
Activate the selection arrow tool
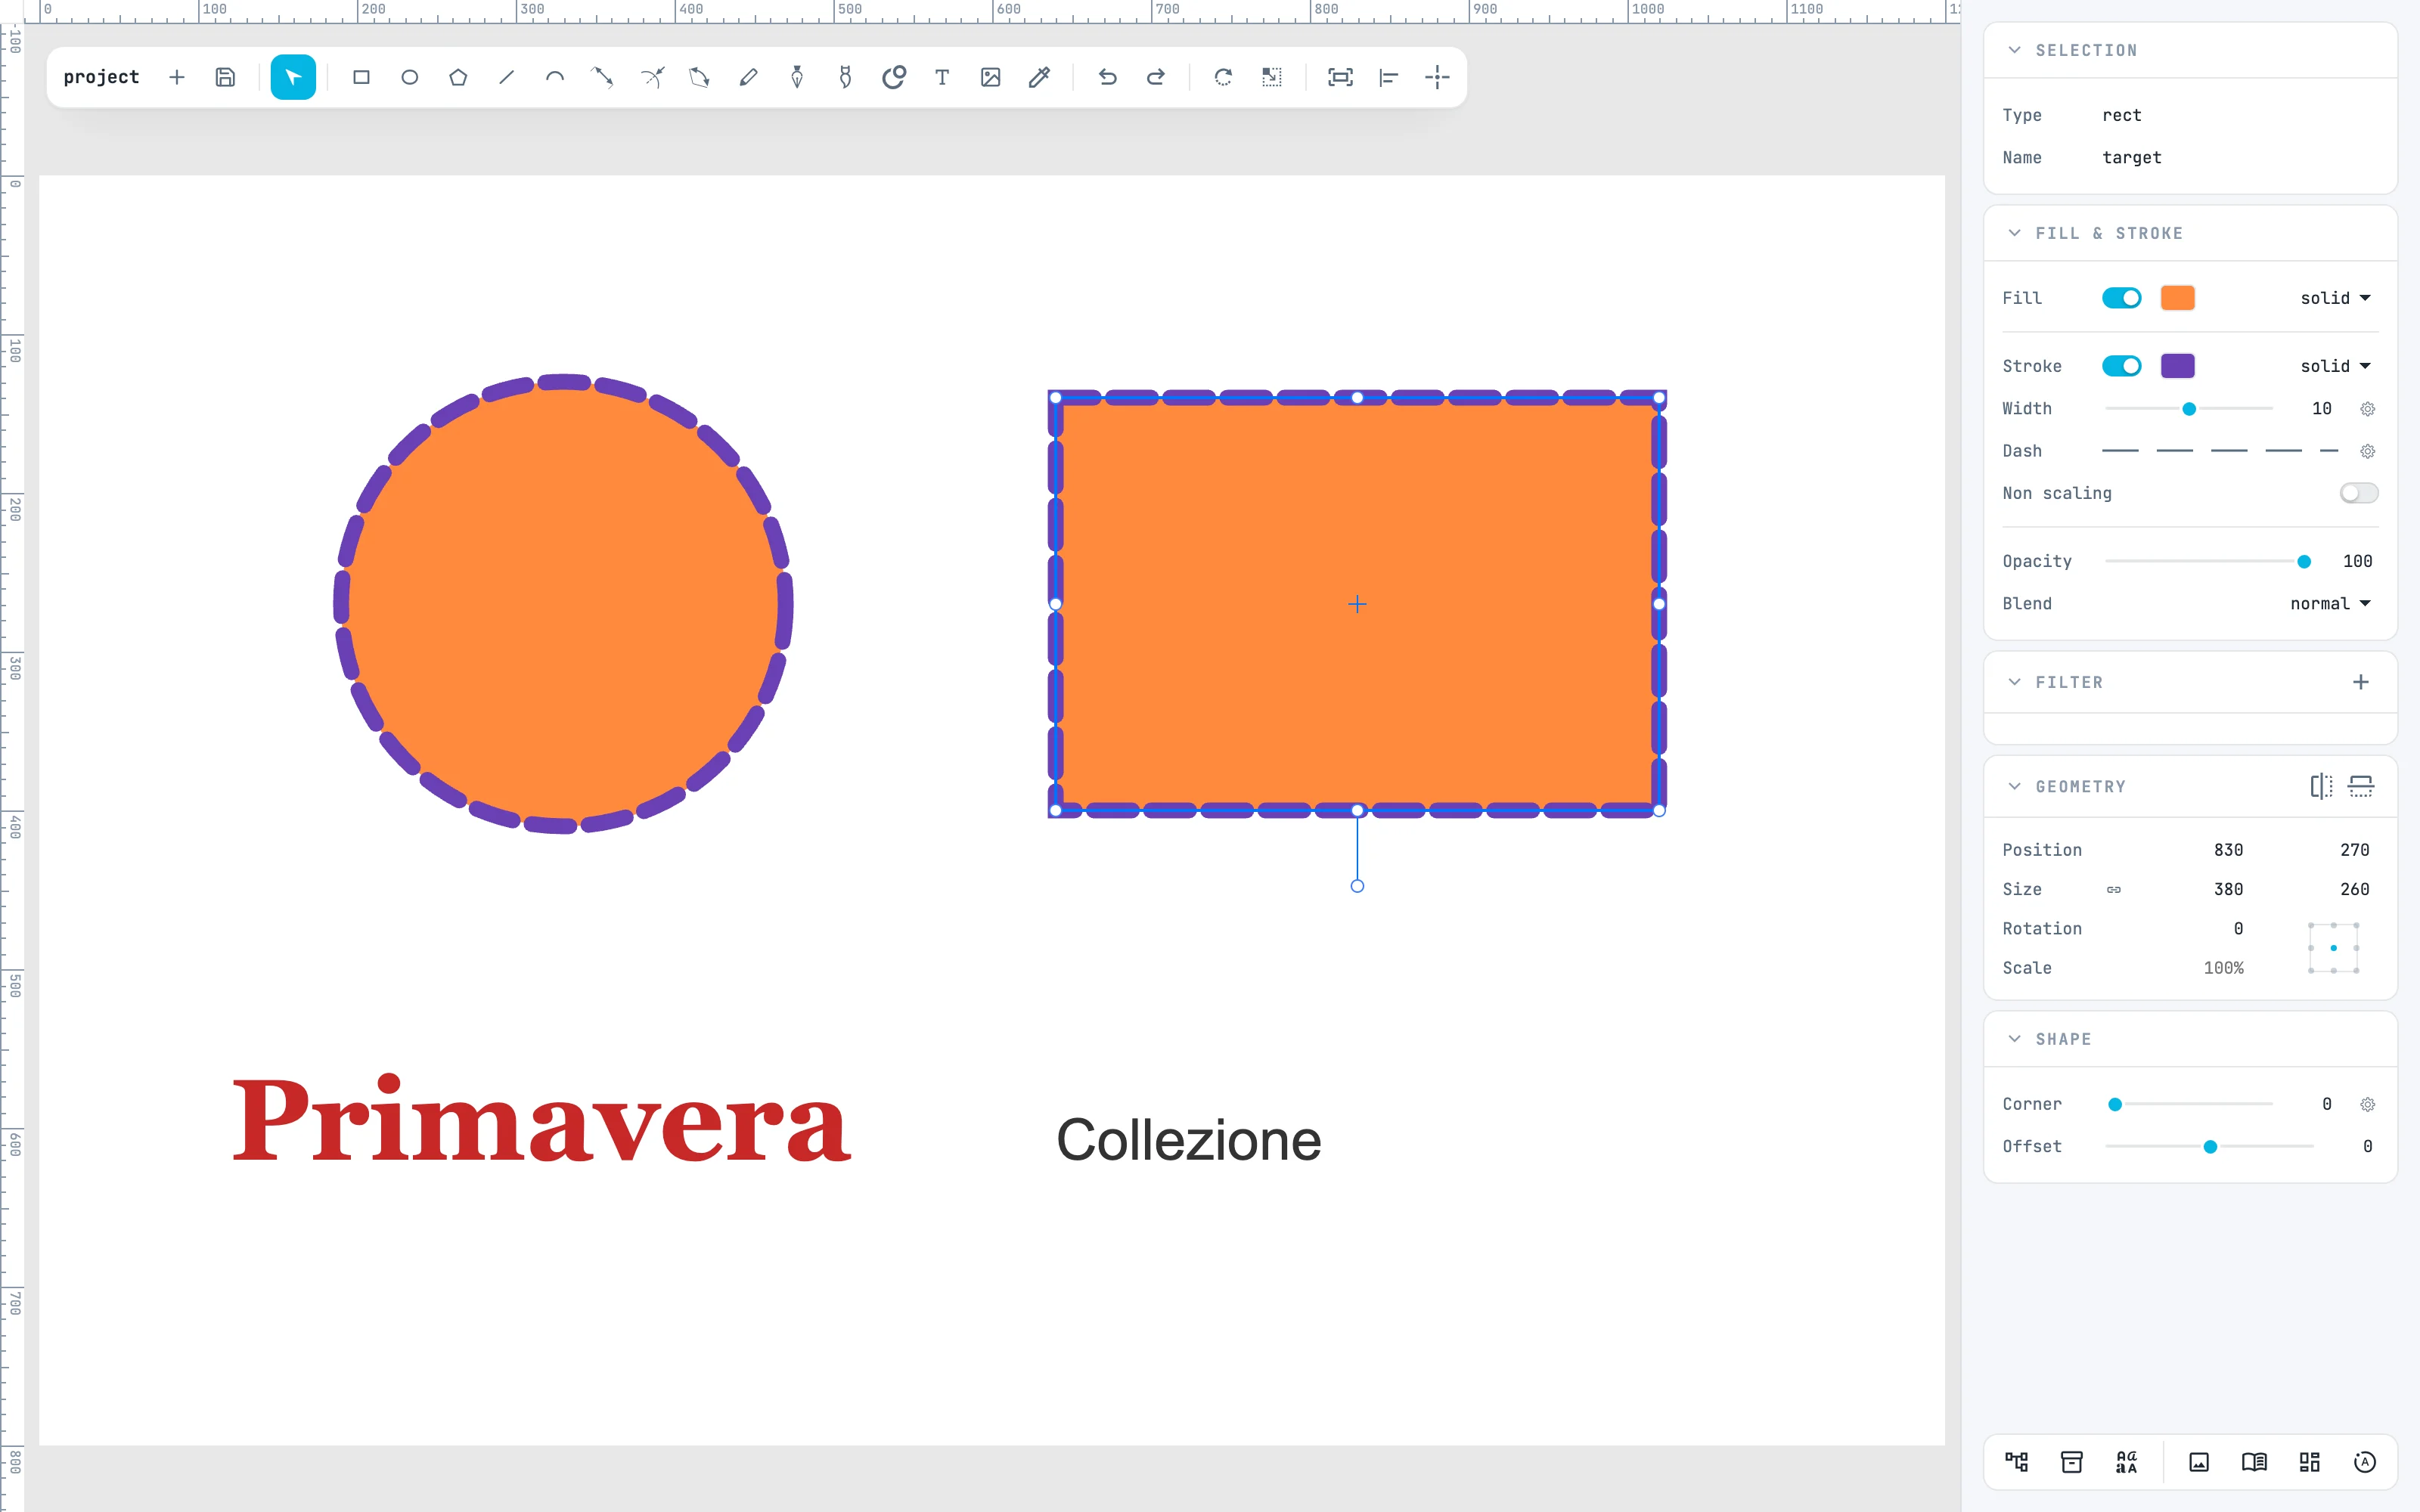pyautogui.click(x=293, y=77)
